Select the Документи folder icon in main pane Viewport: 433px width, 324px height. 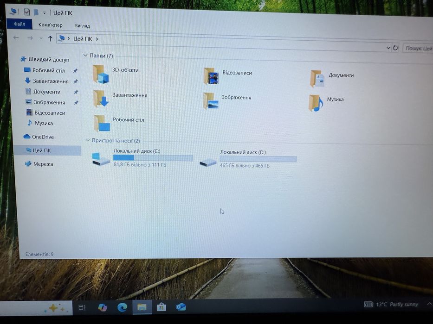pyautogui.click(x=317, y=79)
